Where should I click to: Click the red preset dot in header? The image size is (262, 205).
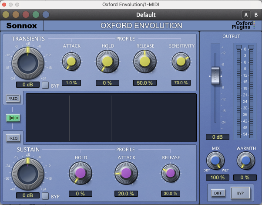pyautogui.click(x=26, y=15)
